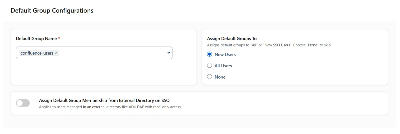Open the Default Group Name dropdown arrow

pos(169,53)
